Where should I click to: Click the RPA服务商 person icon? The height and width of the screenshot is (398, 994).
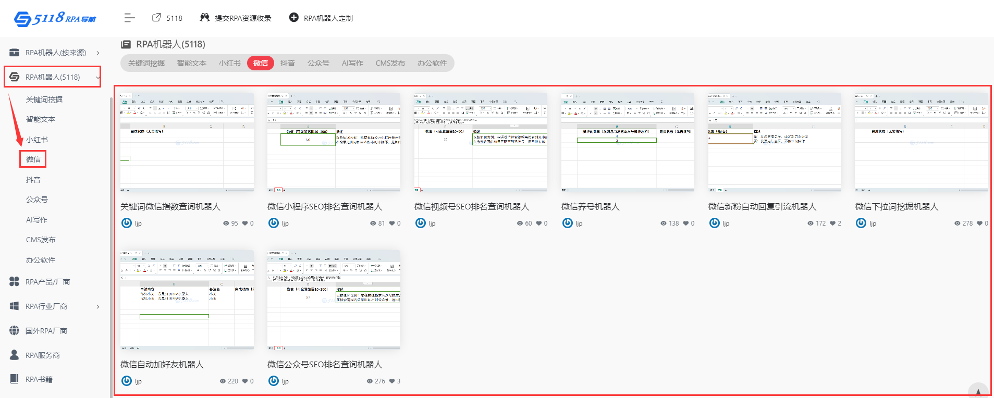pyautogui.click(x=15, y=355)
